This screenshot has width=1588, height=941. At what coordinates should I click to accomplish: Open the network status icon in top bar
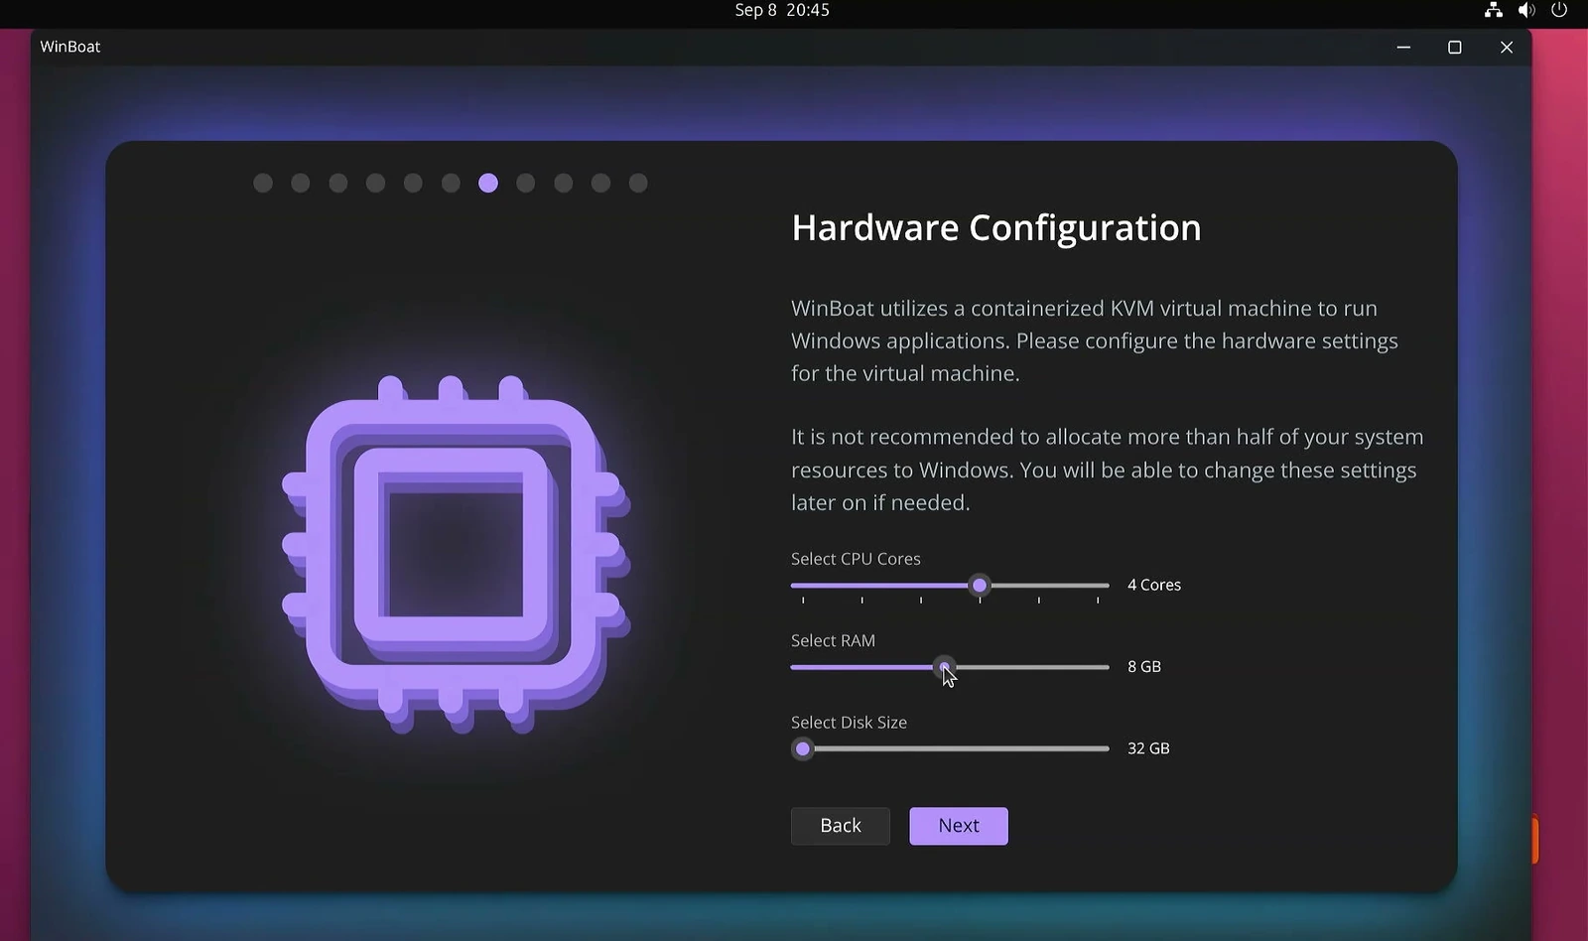[1494, 10]
